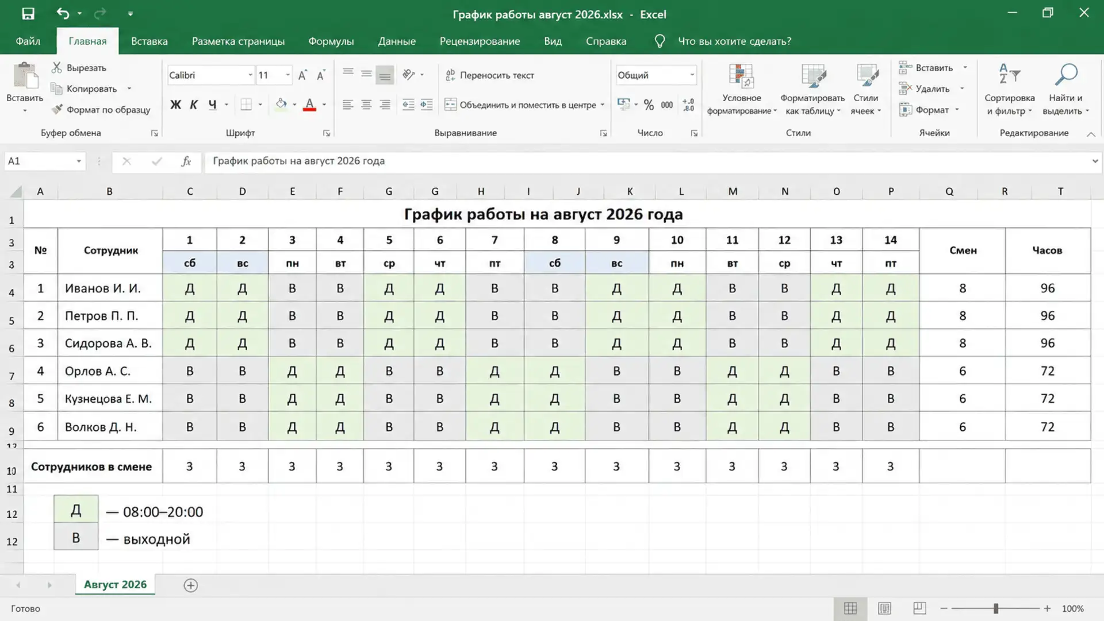Image resolution: width=1104 pixels, height=621 pixels.
Task: Toggle Переносить текст wrap
Action: (489, 75)
